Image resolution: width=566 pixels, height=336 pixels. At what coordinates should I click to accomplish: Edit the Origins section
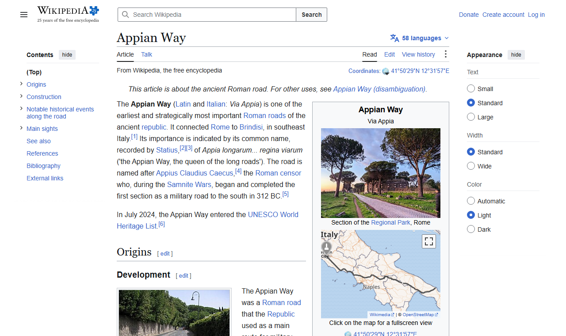[165, 253]
